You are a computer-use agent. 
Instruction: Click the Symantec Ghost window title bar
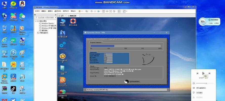point(126,33)
